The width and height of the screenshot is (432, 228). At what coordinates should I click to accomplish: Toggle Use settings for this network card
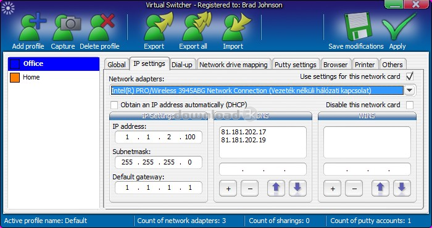410,76
